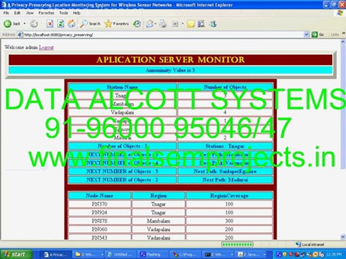
Task: Click the PN370 node name cell
Action: coord(99,204)
